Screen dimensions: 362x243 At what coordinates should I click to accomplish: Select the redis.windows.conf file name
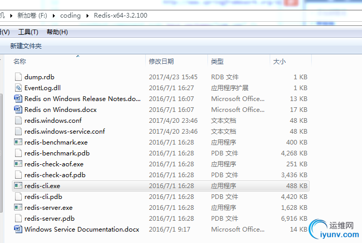click(53, 120)
